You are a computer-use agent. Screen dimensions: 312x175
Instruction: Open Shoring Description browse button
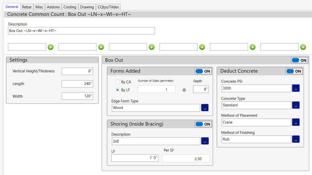tap(205, 141)
